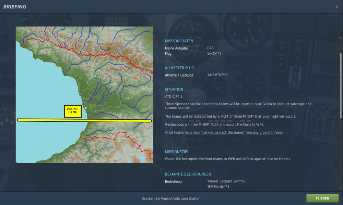Click the FRONT LINE label on map
The image size is (343, 205).
(73, 111)
